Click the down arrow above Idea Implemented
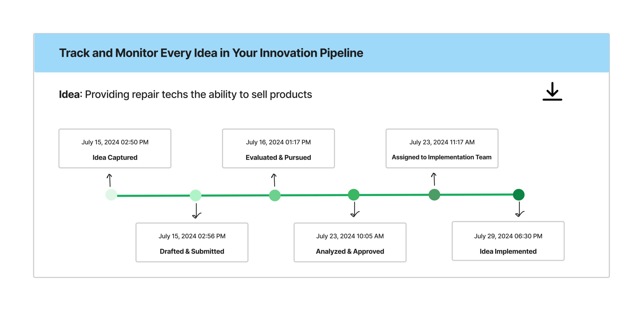The image size is (643, 311). tap(519, 209)
